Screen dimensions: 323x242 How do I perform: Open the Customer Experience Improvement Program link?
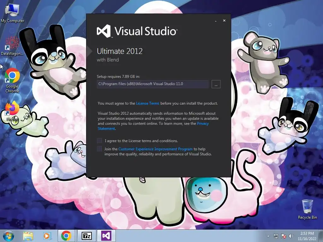155,149
